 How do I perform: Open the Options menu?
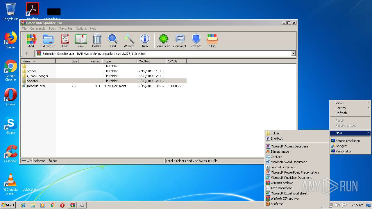[81, 28]
